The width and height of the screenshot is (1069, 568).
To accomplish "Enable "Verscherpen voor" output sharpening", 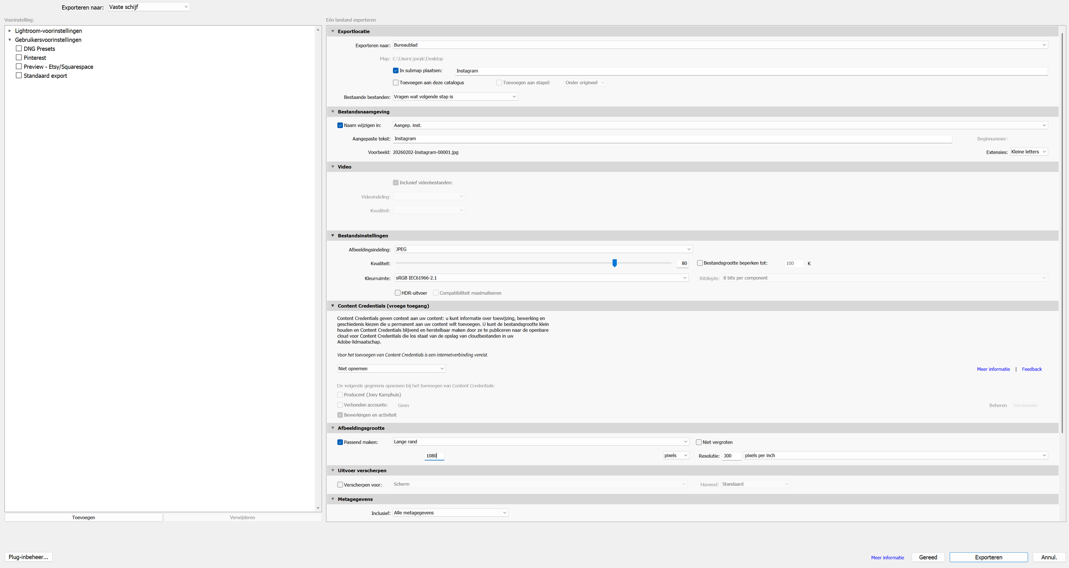I will 340,484.
